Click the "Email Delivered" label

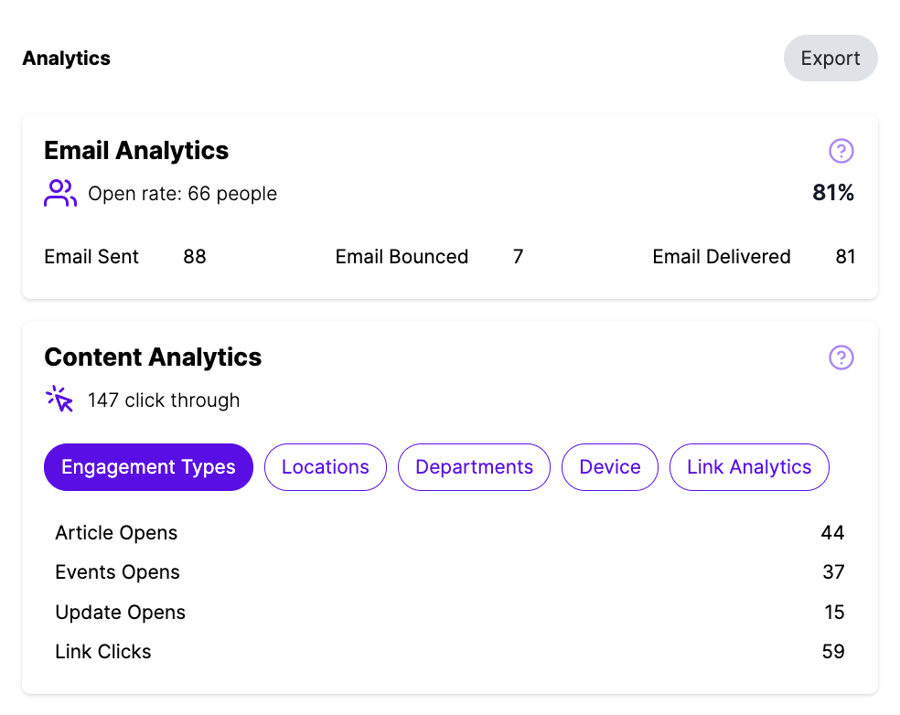722,257
